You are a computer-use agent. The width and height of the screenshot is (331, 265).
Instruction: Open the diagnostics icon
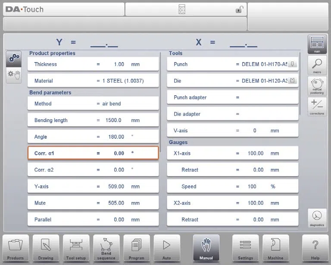[317, 218]
